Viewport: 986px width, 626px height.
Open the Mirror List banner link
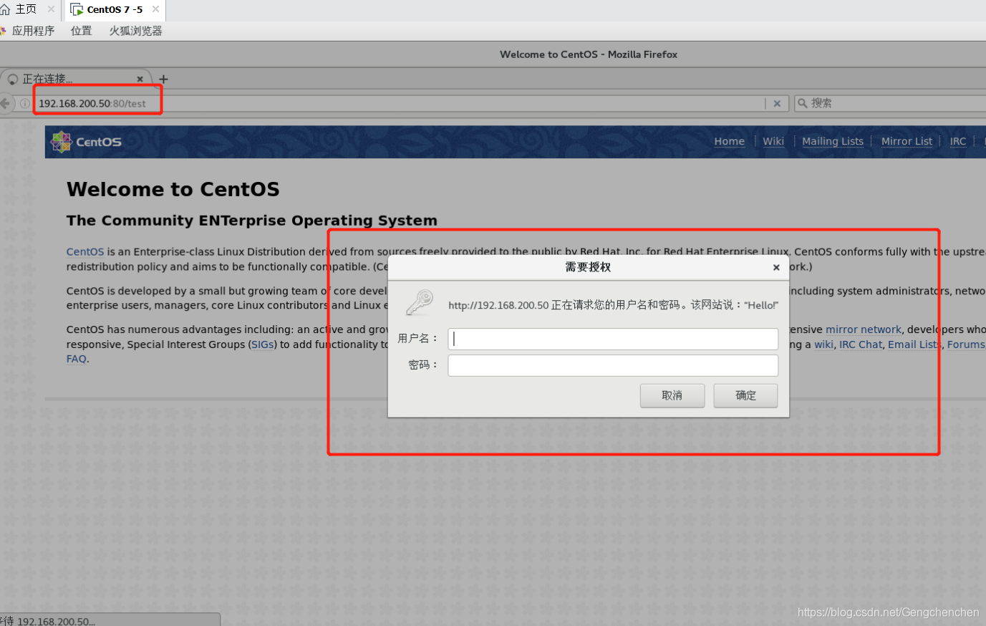907,141
